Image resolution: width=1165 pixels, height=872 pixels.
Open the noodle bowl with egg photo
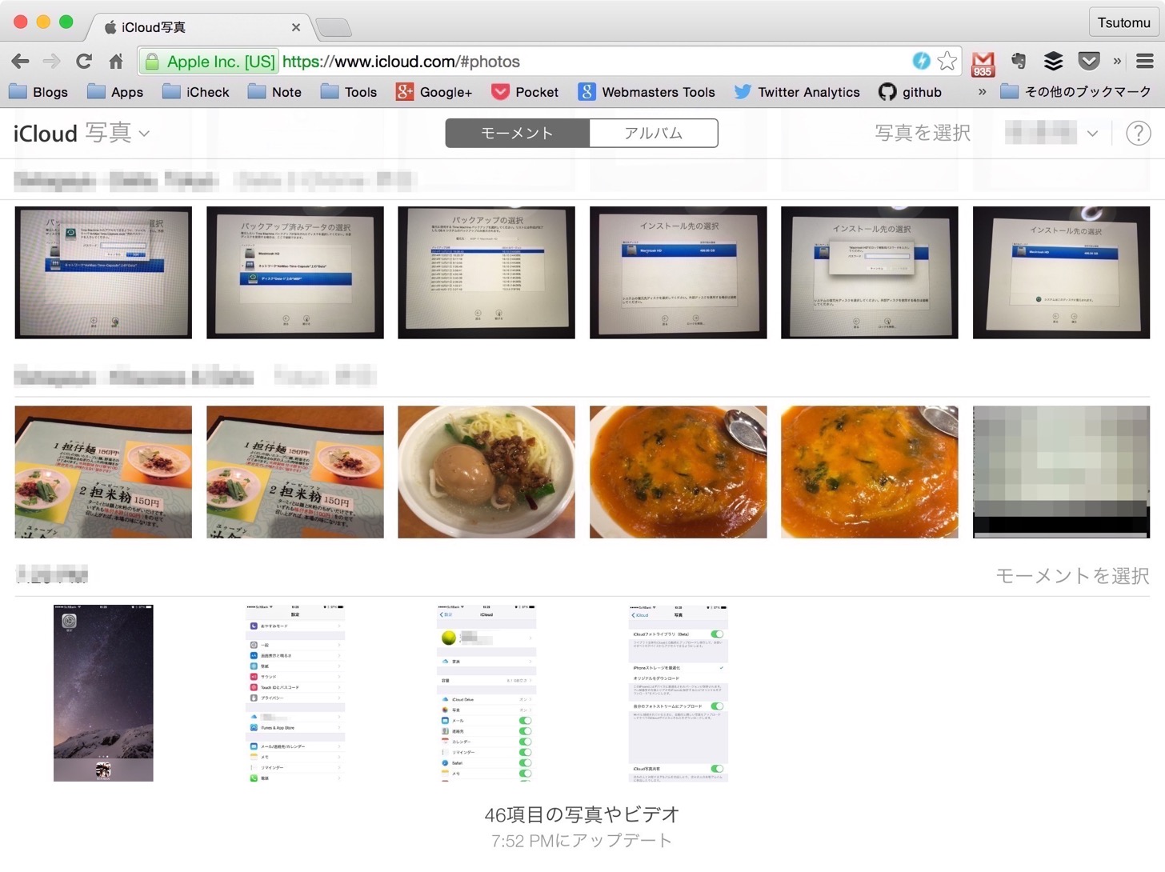click(486, 472)
